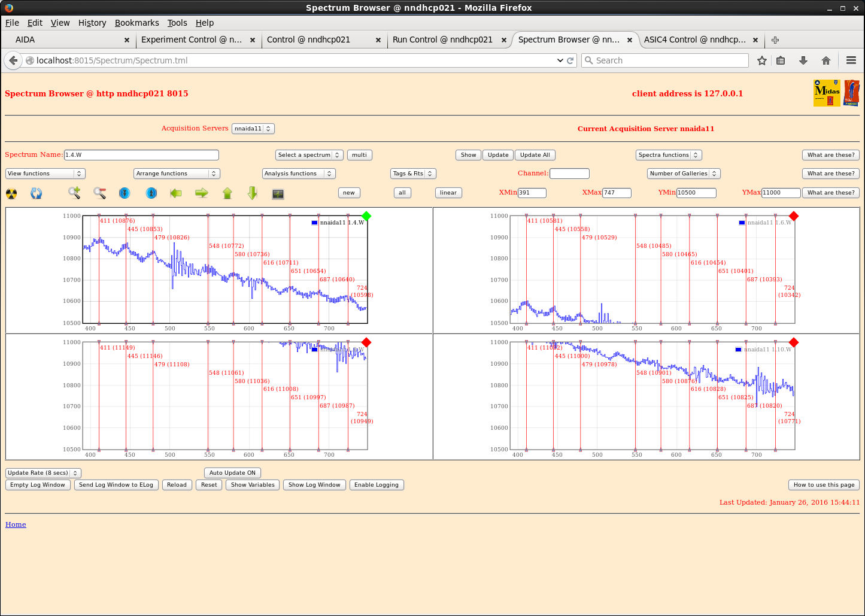Click the Reload button below the plots
The height and width of the screenshot is (616, 865).
[x=177, y=485]
